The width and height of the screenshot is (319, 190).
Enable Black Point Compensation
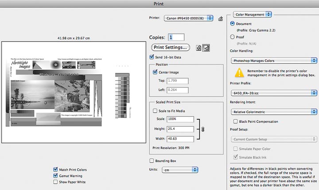click(235, 122)
